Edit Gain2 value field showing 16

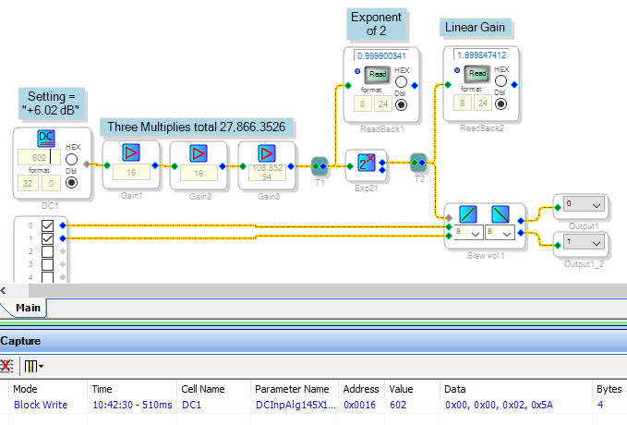tap(199, 174)
